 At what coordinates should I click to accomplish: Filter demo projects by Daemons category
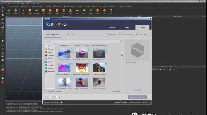click(50, 56)
